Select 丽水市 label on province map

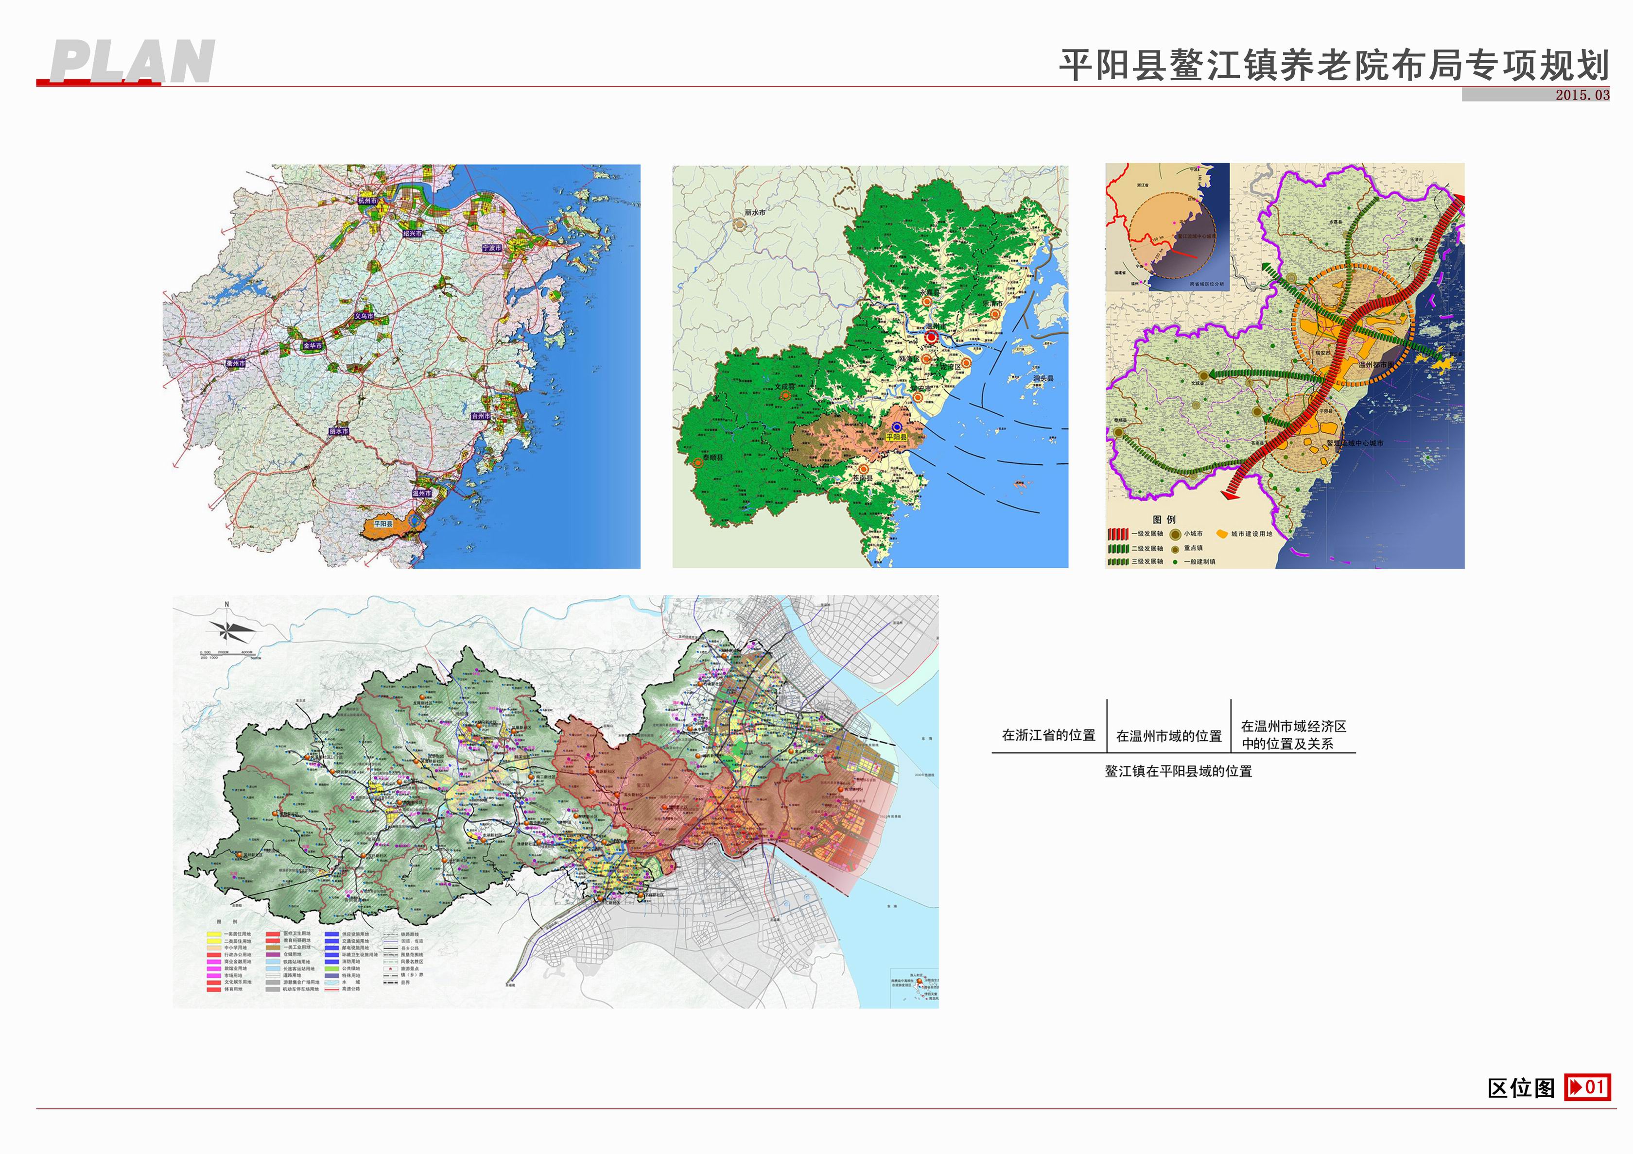[339, 431]
